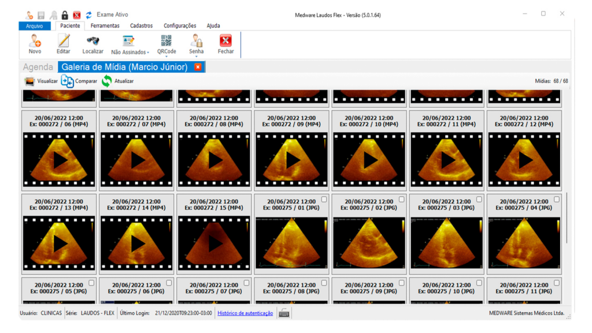Viewport: 592px width, 333px height.
Task: Tick checkbox of Ex: 000275 / 04 (JPG)
Action: [557, 199]
